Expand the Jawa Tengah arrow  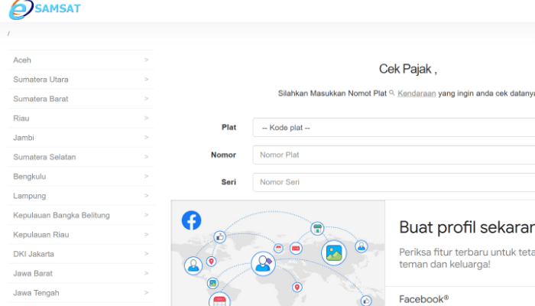pyautogui.click(x=146, y=292)
